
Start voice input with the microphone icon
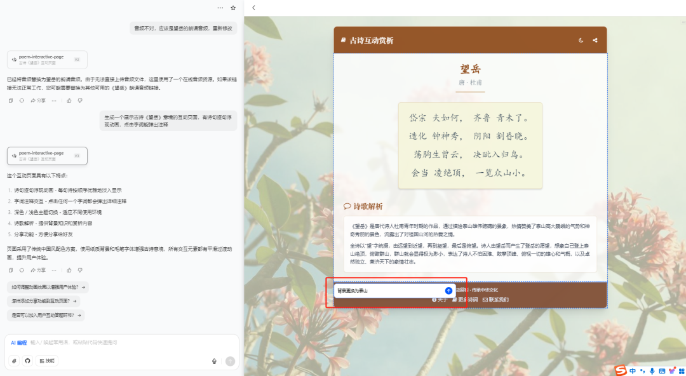[213, 359]
